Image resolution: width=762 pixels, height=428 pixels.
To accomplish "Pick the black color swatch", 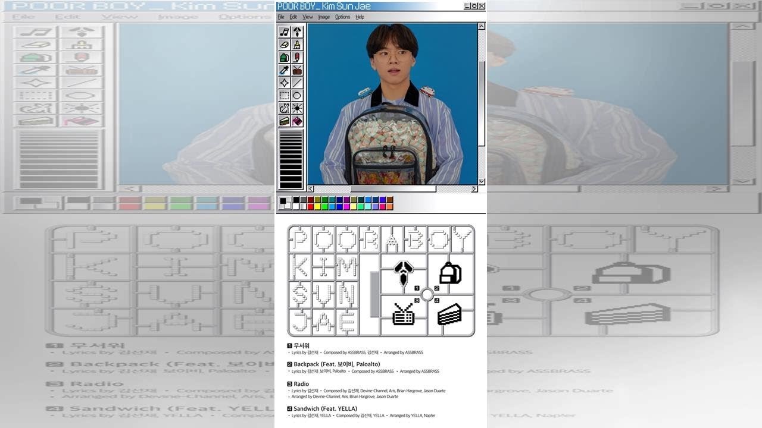I will point(296,200).
